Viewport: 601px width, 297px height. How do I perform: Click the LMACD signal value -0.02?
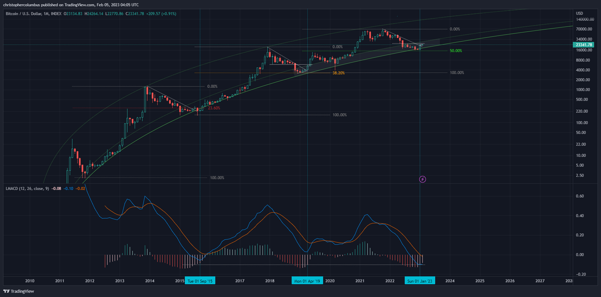pyautogui.click(x=80, y=188)
